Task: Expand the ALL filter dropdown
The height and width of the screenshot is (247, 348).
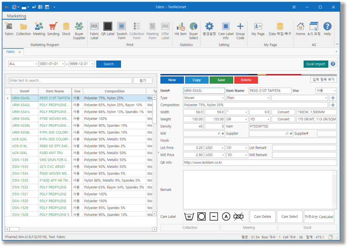Action: tap(35, 64)
